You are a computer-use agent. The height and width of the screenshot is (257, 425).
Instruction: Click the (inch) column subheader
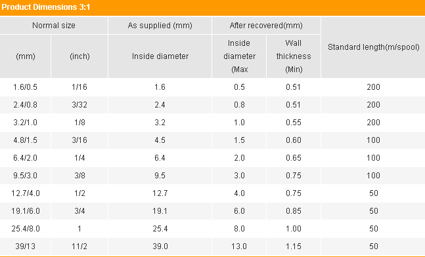click(x=79, y=56)
